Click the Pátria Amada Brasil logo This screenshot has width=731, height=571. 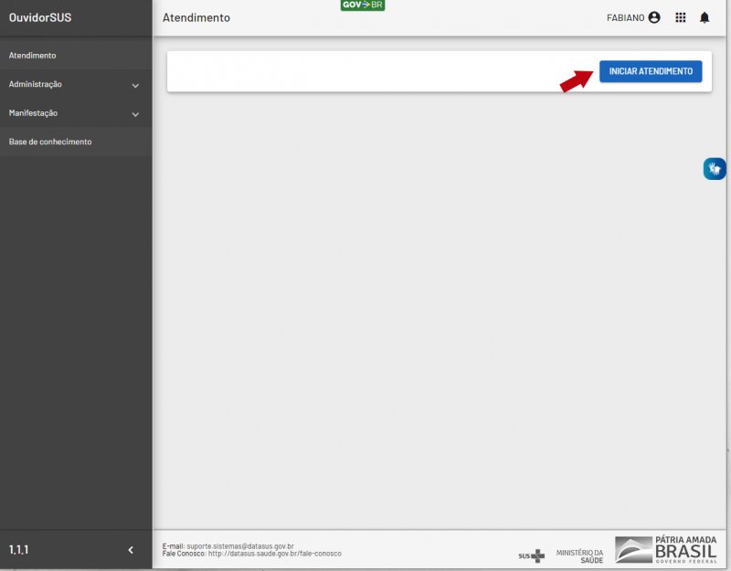[x=665, y=549]
